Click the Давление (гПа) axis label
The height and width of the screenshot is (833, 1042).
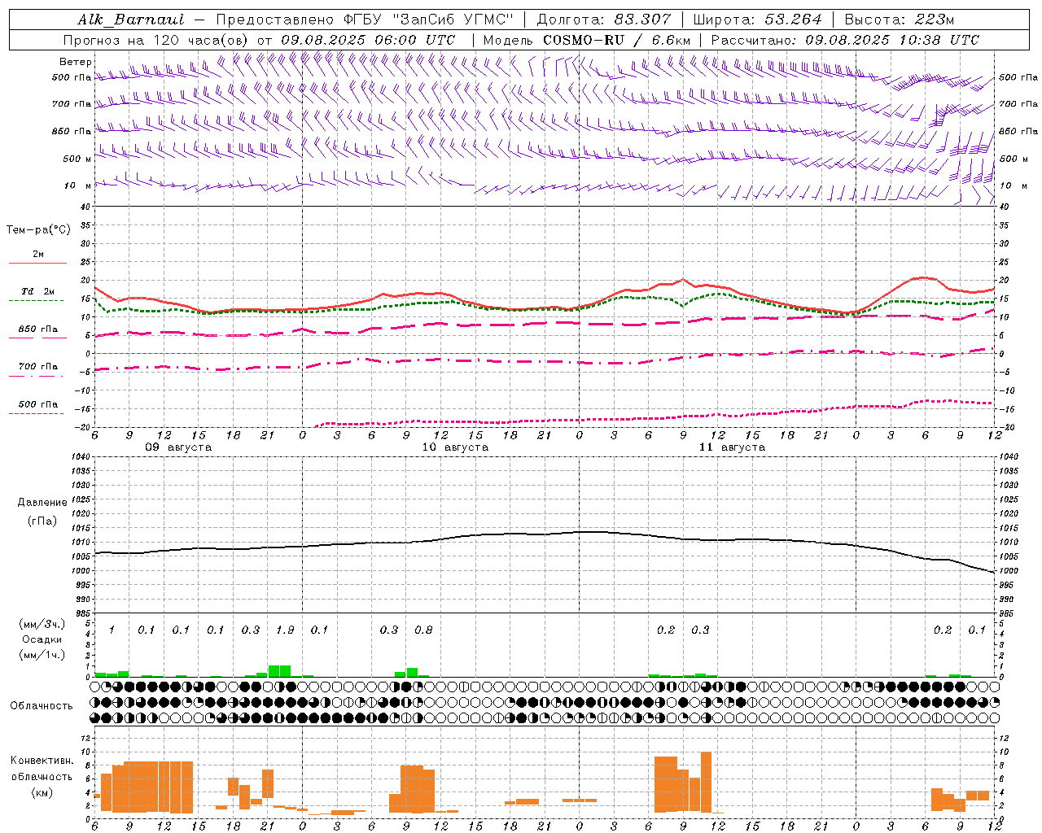(42, 512)
